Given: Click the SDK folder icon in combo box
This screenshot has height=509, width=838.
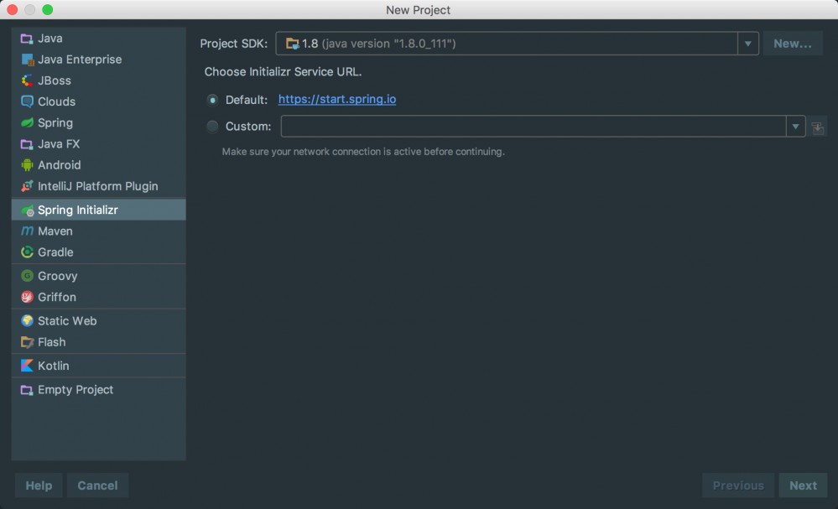Looking at the screenshot, I should click(292, 44).
